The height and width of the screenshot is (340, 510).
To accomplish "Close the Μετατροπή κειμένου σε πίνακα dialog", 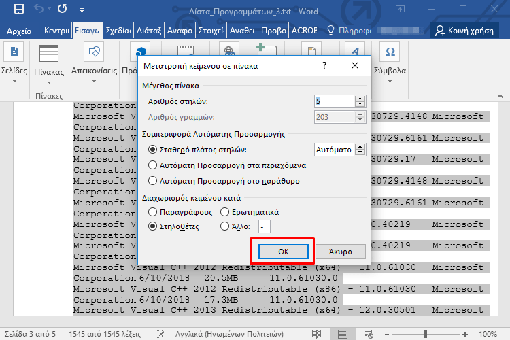I will coord(355,65).
